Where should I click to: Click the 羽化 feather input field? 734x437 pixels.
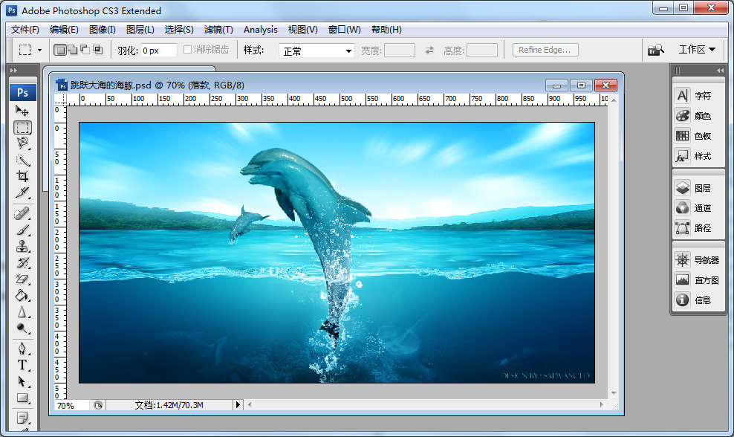click(158, 51)
